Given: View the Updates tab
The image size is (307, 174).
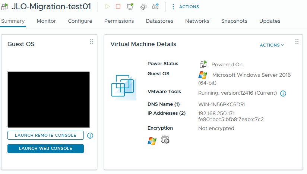Looking at the screenshot, I should click(x=270, y=21).
